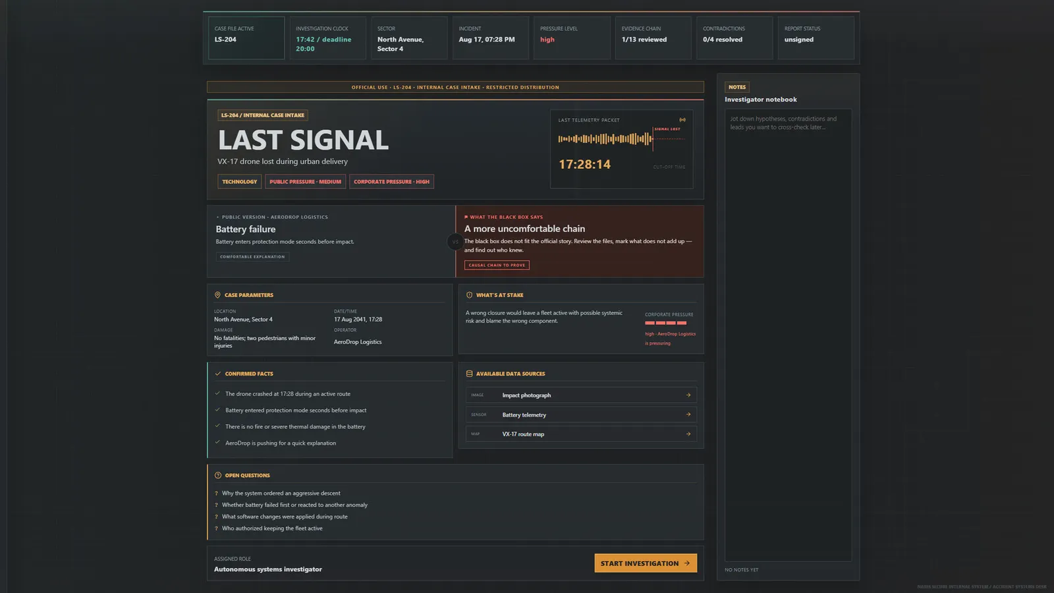Click question mark beside fleet active authorization question
This screenshot has height=593, width=1054.
[216, 528]
